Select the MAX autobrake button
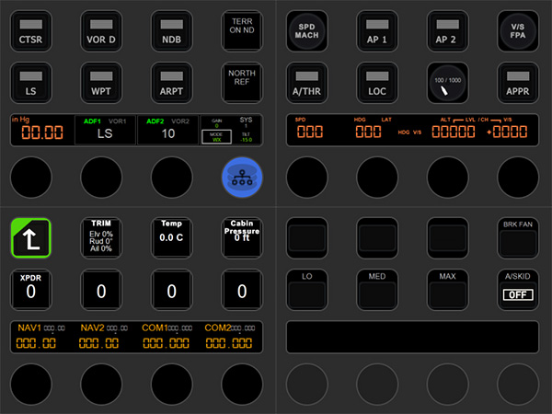 (447, 290)
